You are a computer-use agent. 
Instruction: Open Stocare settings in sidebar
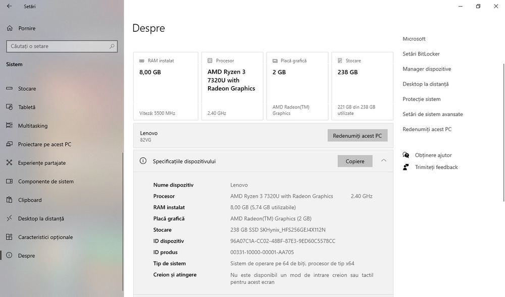pos(27,88)
